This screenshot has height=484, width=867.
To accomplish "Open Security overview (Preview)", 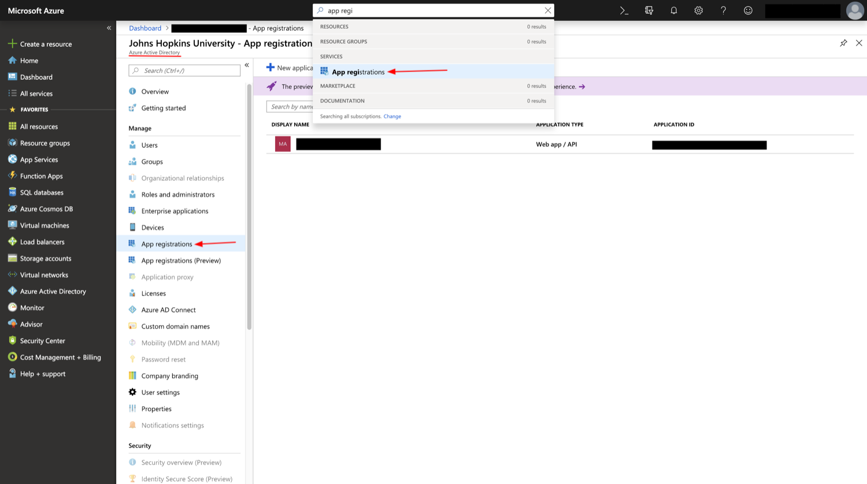I will tap(181, 463).
